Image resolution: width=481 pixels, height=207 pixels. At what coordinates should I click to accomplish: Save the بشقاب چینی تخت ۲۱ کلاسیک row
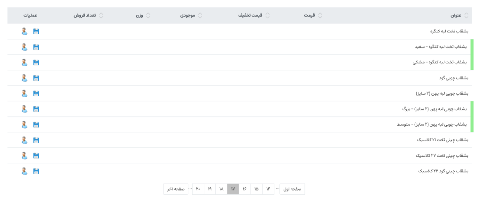pos(36,140)
